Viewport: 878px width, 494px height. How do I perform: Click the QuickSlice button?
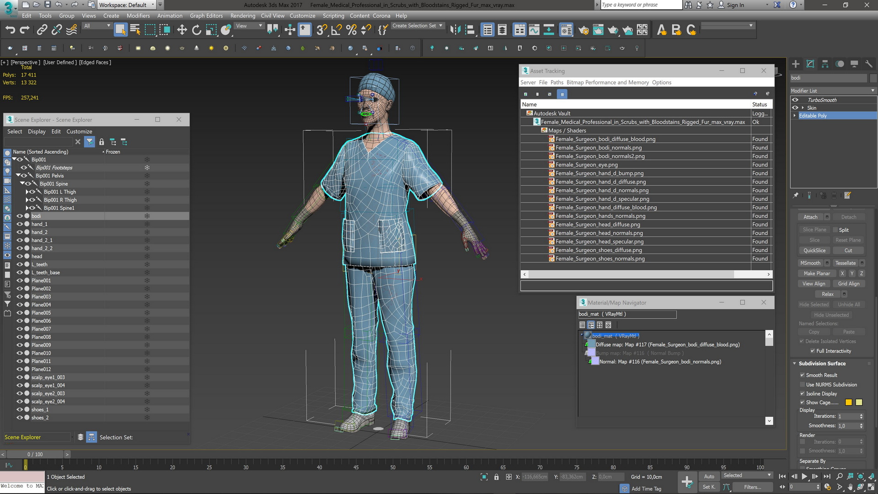[x=814, y=250]
